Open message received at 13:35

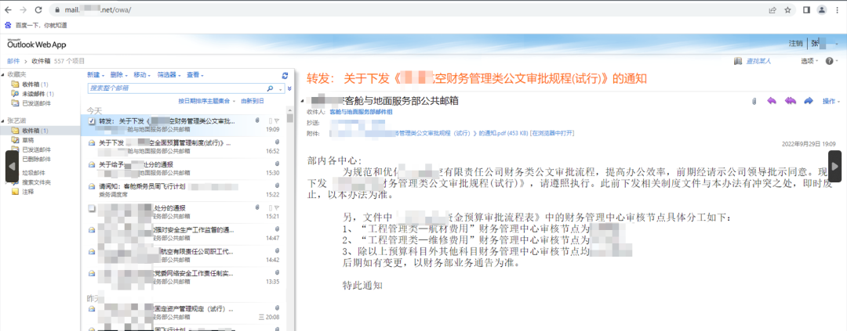pos(187,278)
